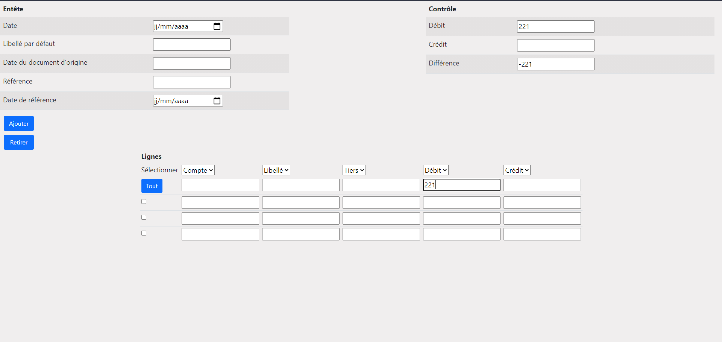The image size is (722, 342).
Task: Open calendar picker for Date de référence
Action: pyautogui.click(x=217, y=101)
